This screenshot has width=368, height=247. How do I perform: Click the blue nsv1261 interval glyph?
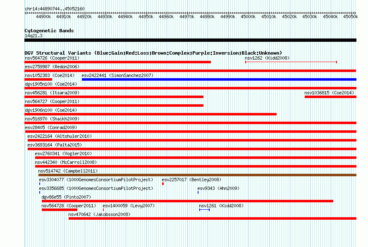(204, 210)
